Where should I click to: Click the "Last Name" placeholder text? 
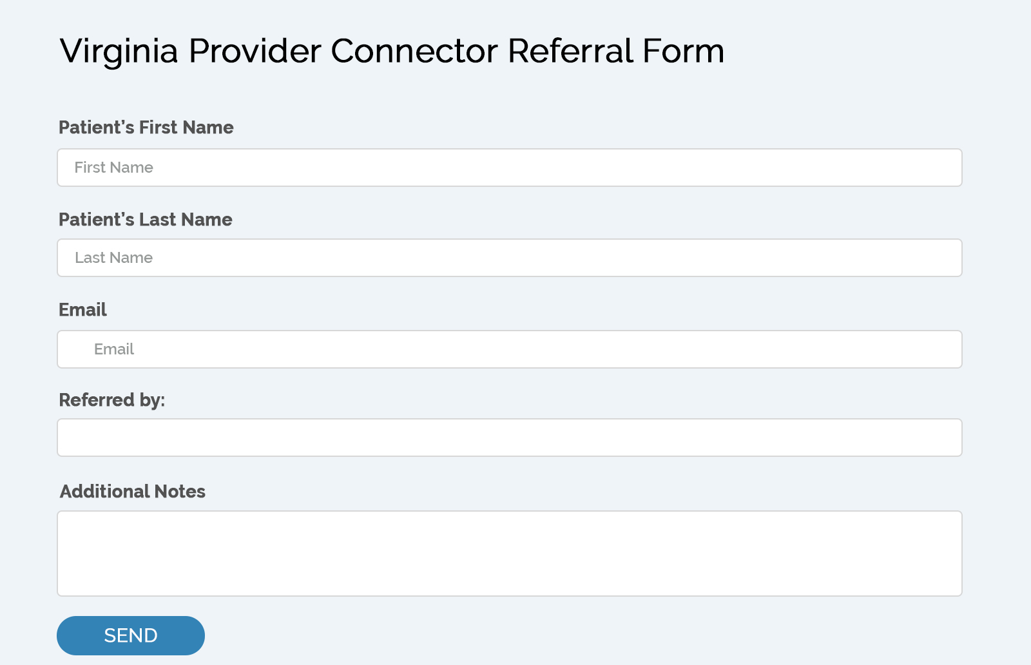click(x=113, y=258)
